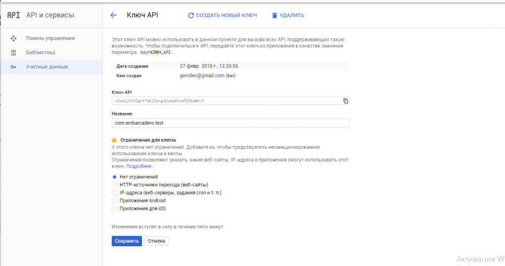Click the geniden@gmail.com (вы) creator text
This screenshot has height=266, width=505.
pyautogui.click(x=208, y=76)
